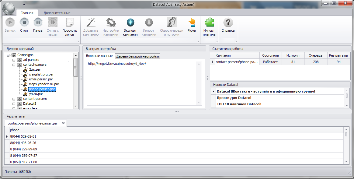Screen dimensions: 354x179
Task: Launch the Picker tool
Action: pyautogui.click(x=192, y=23)
